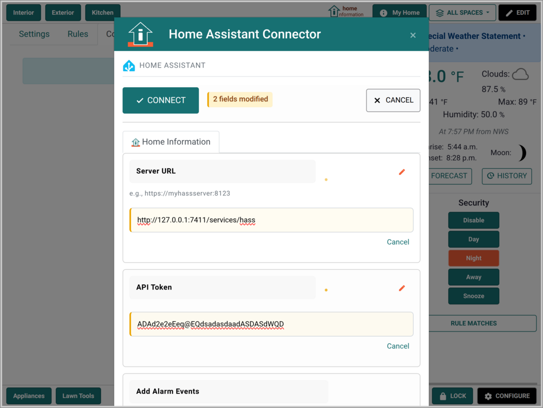This screenshot has height=408, width=543.
Task: Click into the Server URL input field
Action: pos(271,220)
